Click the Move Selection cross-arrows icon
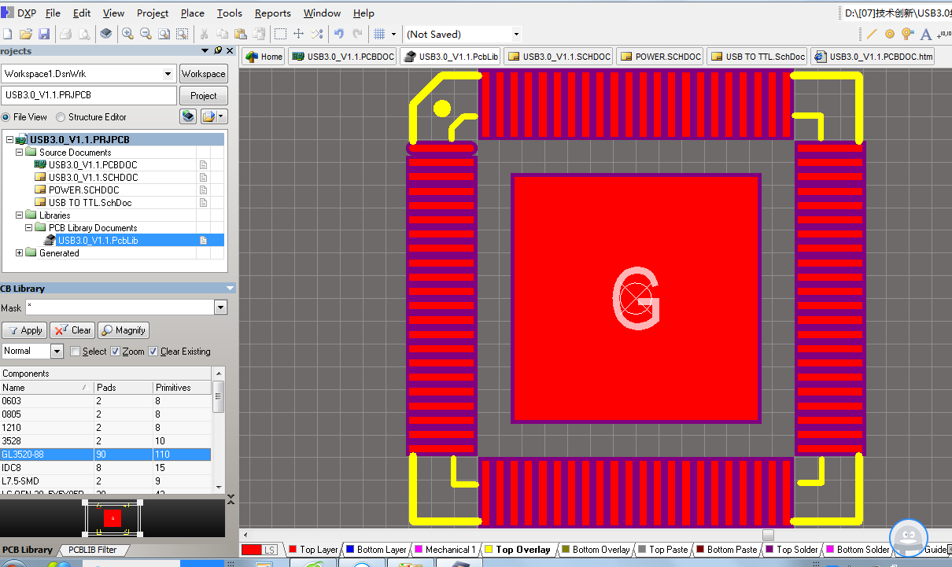 pyautogui.click(x=298, y=34)
